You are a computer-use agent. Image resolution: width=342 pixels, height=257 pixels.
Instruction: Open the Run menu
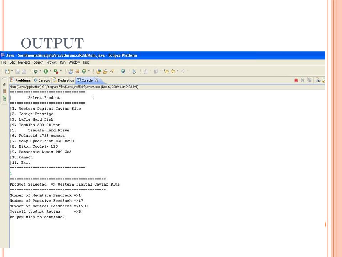(63, 62)
